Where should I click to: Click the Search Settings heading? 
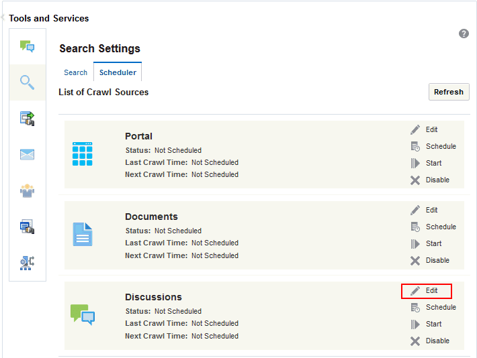click(100, 48)
